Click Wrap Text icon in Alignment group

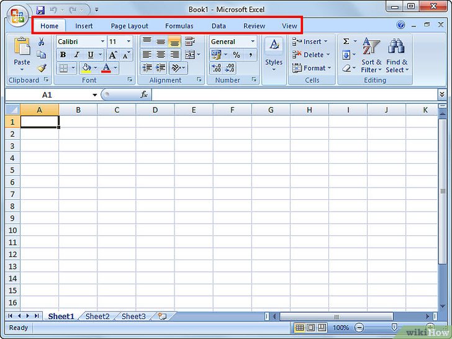[189, 42]
